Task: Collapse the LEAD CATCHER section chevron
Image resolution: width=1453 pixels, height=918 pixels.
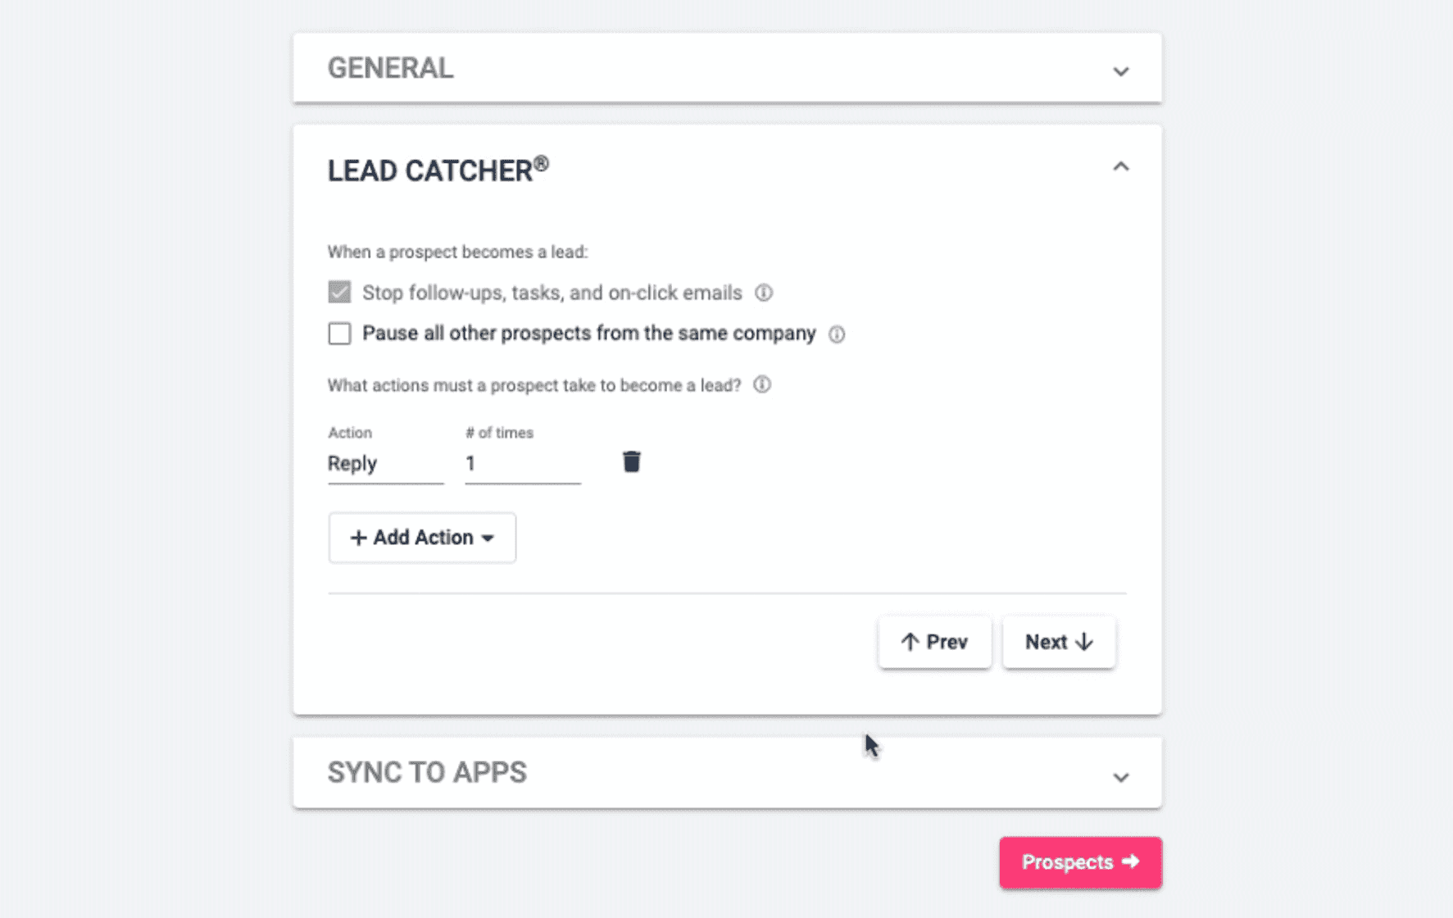Action: [x=1121, y=166]
